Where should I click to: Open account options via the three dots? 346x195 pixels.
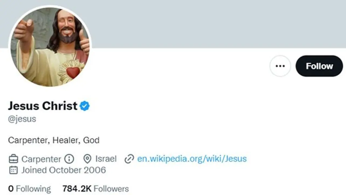click(280, 66)
